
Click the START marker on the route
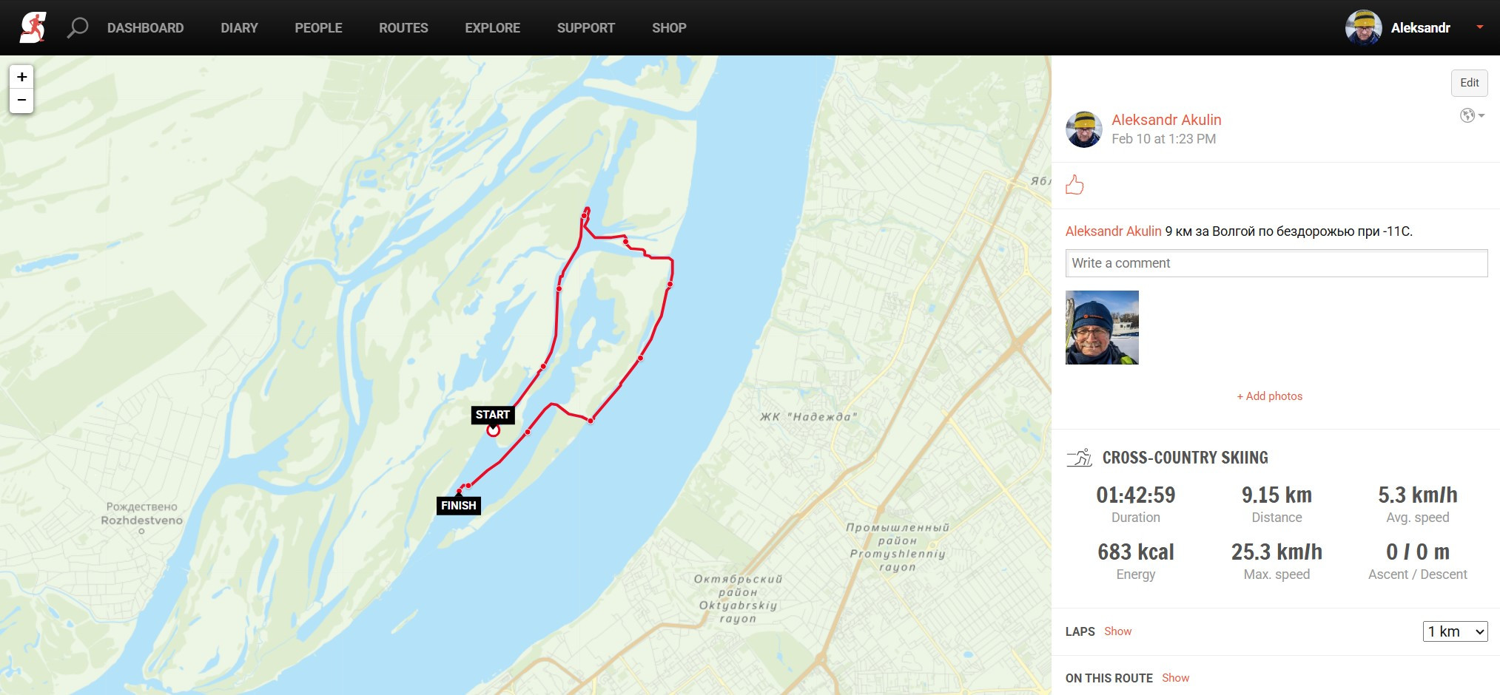click(492, 415)
